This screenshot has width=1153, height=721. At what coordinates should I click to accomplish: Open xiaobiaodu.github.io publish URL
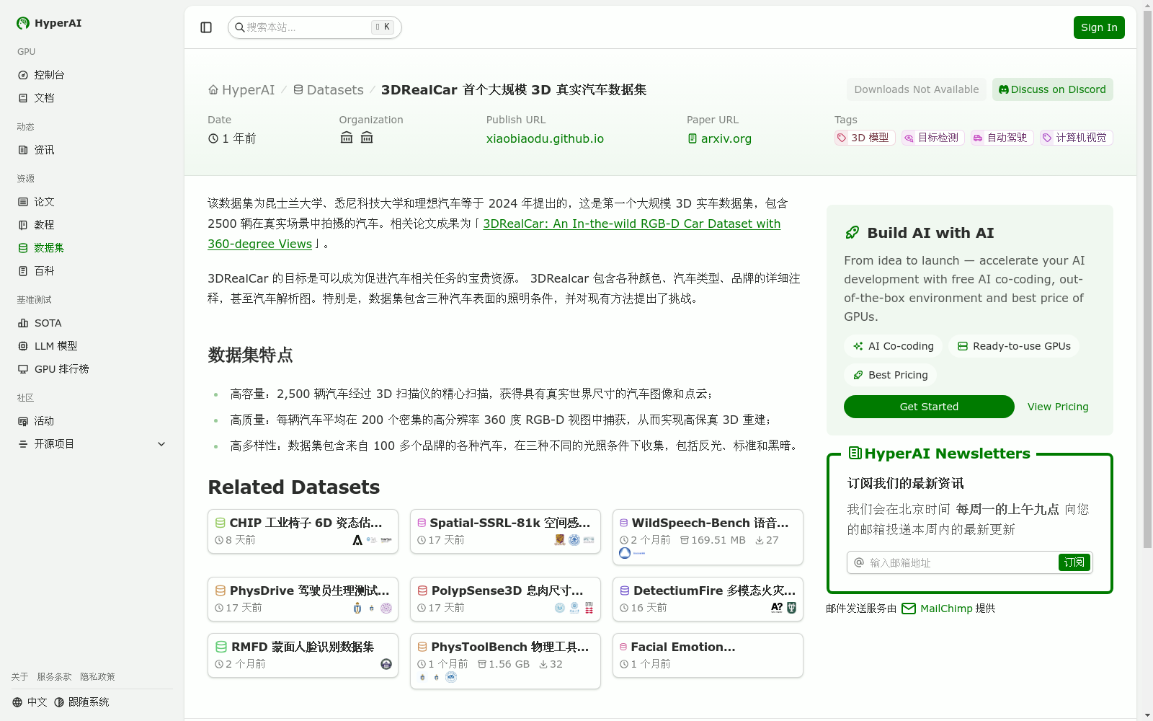pos(545,138)
